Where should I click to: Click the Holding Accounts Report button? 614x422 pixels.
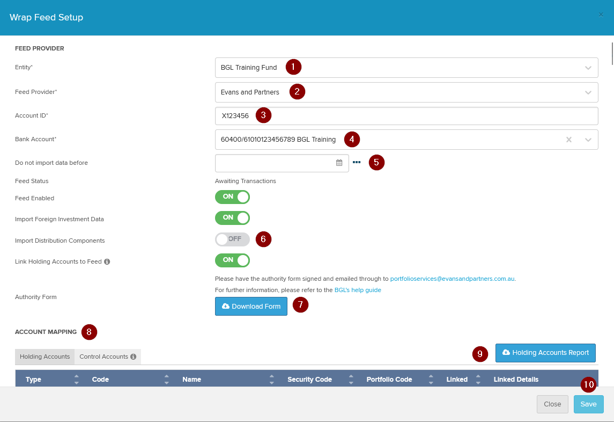545,353
